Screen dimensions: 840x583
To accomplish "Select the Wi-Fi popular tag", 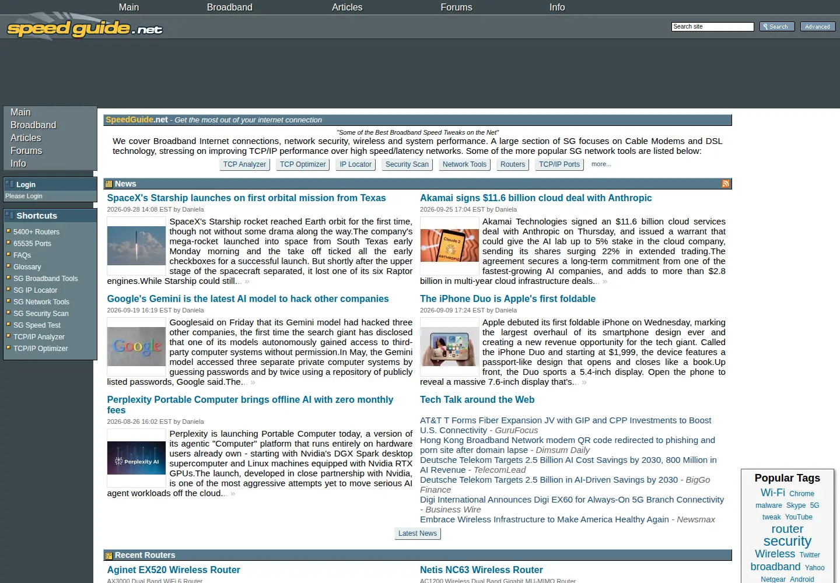I will [772, 493].
